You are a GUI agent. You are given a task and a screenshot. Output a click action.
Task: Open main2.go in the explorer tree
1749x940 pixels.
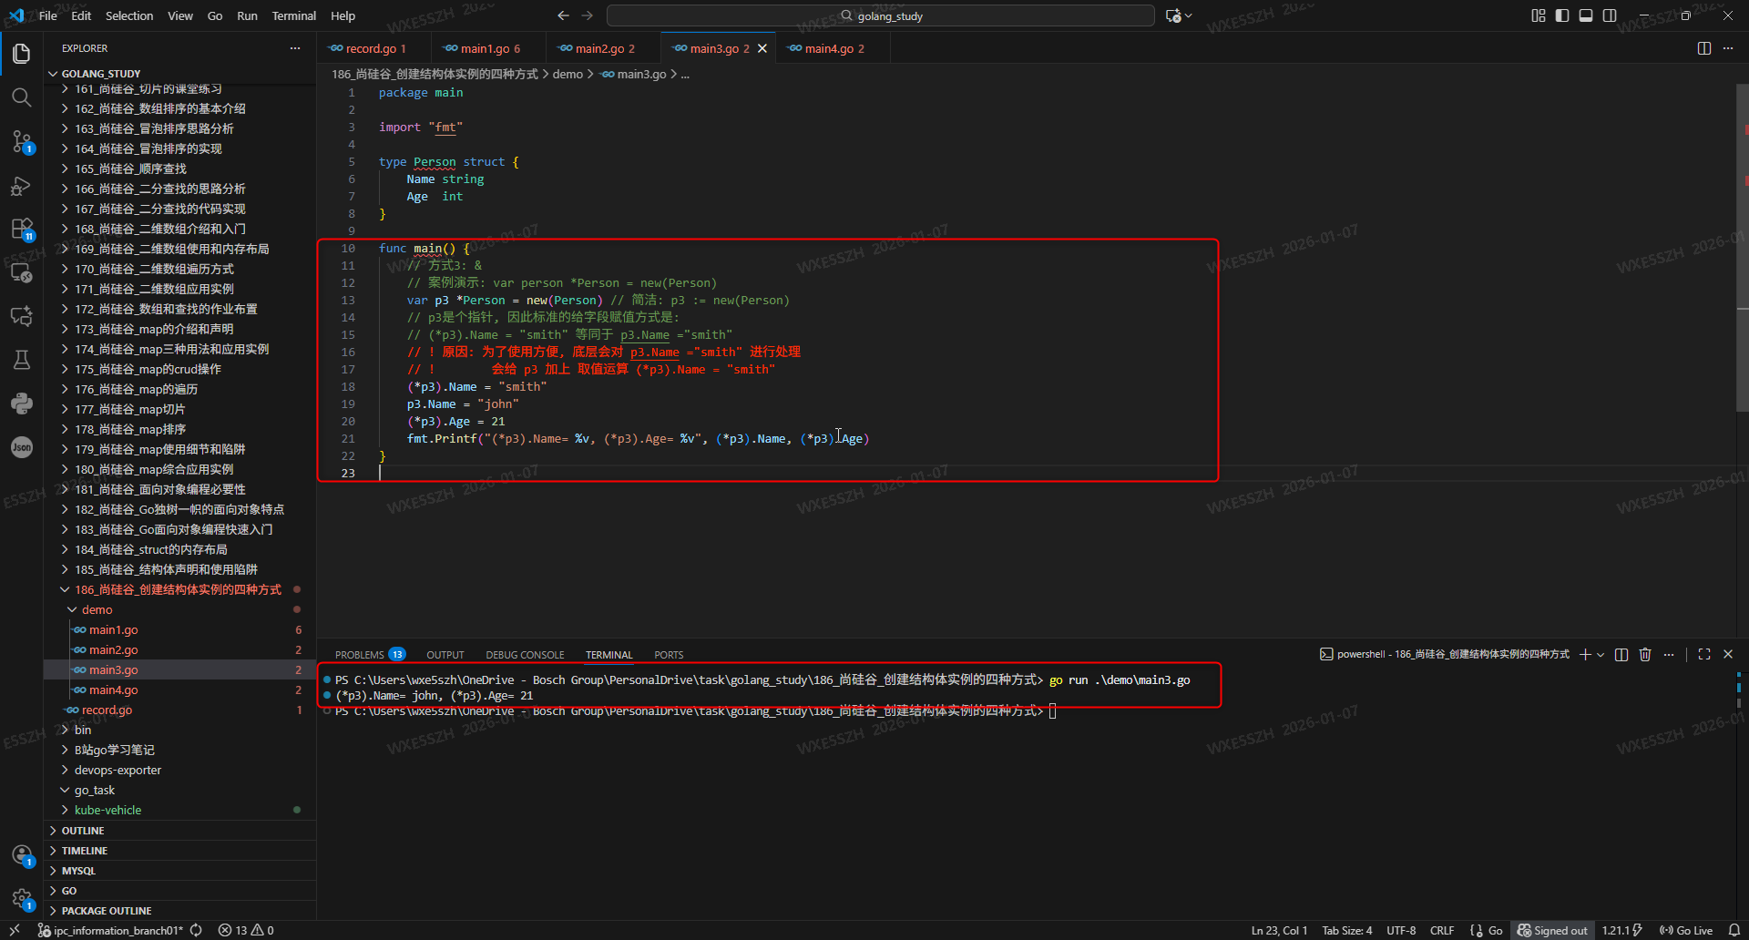pyautogui.click(x=180, y=649)
